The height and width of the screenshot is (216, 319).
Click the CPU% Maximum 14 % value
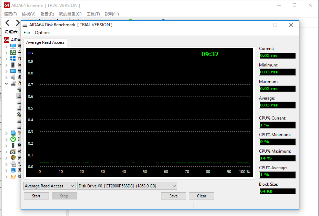click(278, 158)
